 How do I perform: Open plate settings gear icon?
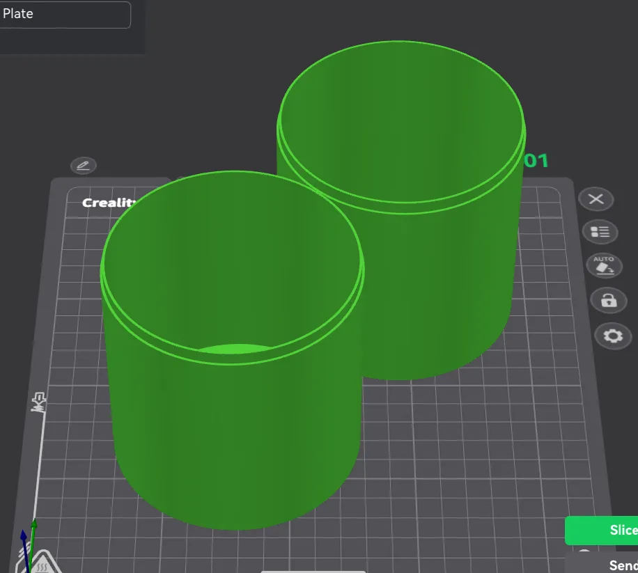[613, 336]
